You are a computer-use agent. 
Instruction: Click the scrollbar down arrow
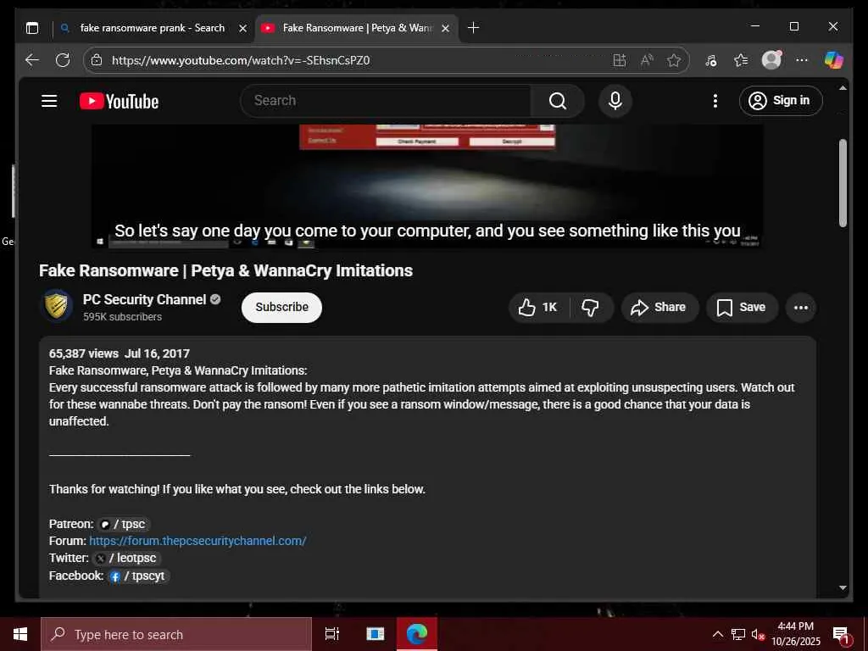click(843, 588)
